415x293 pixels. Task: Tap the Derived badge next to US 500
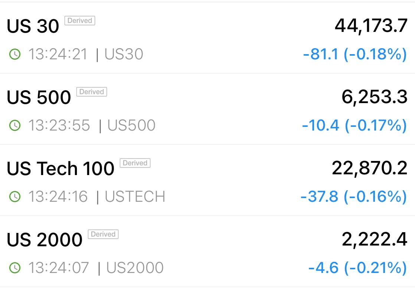point(92,92)
